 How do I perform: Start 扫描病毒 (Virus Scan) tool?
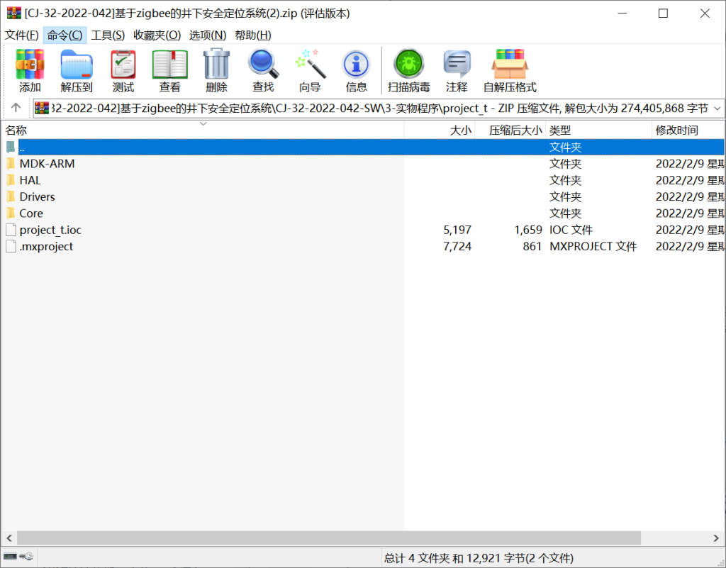click(408, 71)
